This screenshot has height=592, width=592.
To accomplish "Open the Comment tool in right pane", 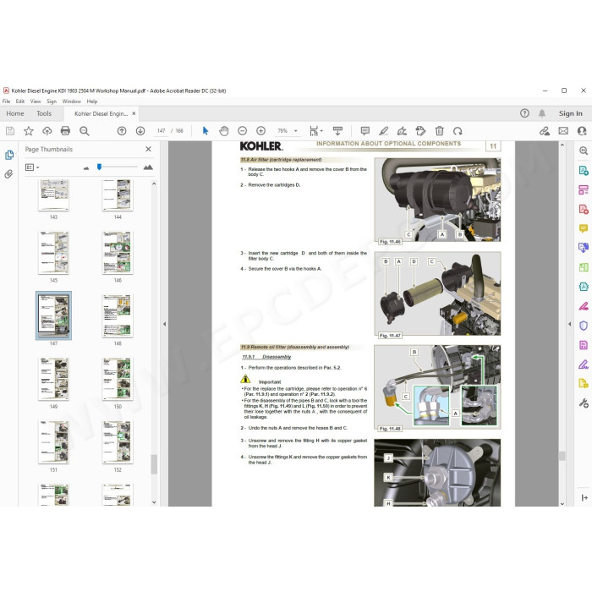I will (584, 228).
